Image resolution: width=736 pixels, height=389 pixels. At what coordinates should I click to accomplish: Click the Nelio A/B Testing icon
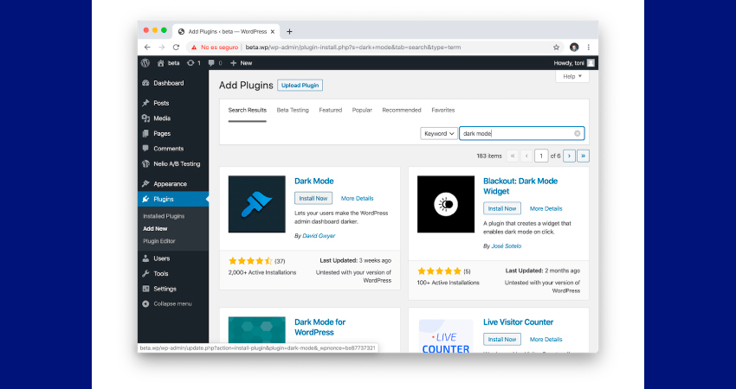(x=146, y=164)
